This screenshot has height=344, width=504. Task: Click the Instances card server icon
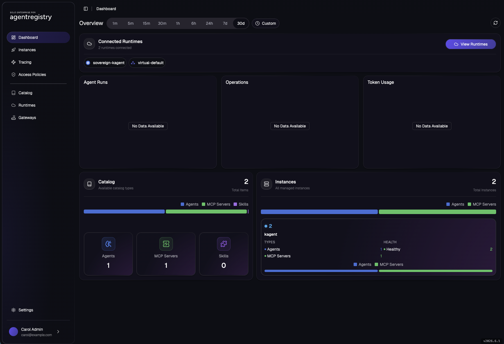pos(266,184)
